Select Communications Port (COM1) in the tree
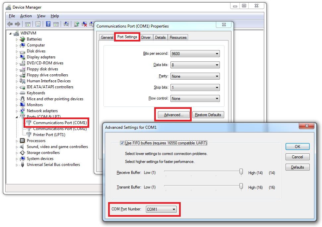322x227 pixels. click(60, 123)
